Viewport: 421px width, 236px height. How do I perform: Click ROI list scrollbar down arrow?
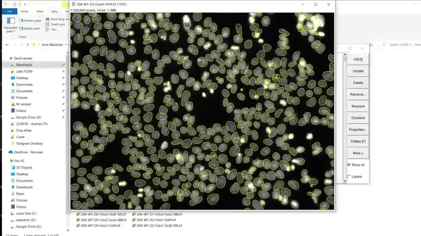pyautogui.click(x=345, y=181)
